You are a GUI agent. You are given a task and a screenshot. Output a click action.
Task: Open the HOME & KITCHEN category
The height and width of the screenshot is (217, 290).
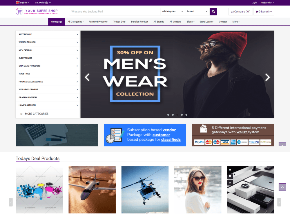48,105
